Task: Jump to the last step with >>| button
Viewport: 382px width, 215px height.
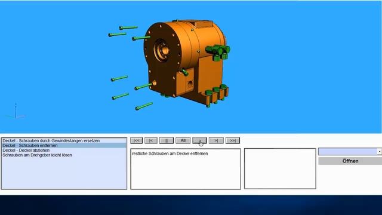Action: coord(233,141)
